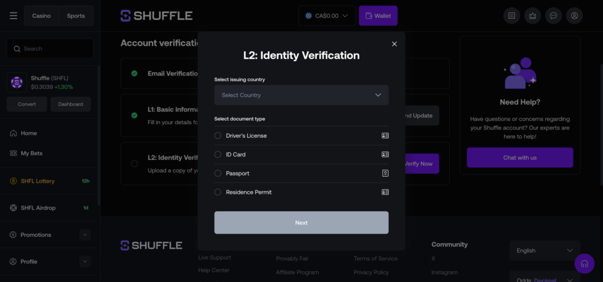Select the Driver's License radio option

point(218,136)
